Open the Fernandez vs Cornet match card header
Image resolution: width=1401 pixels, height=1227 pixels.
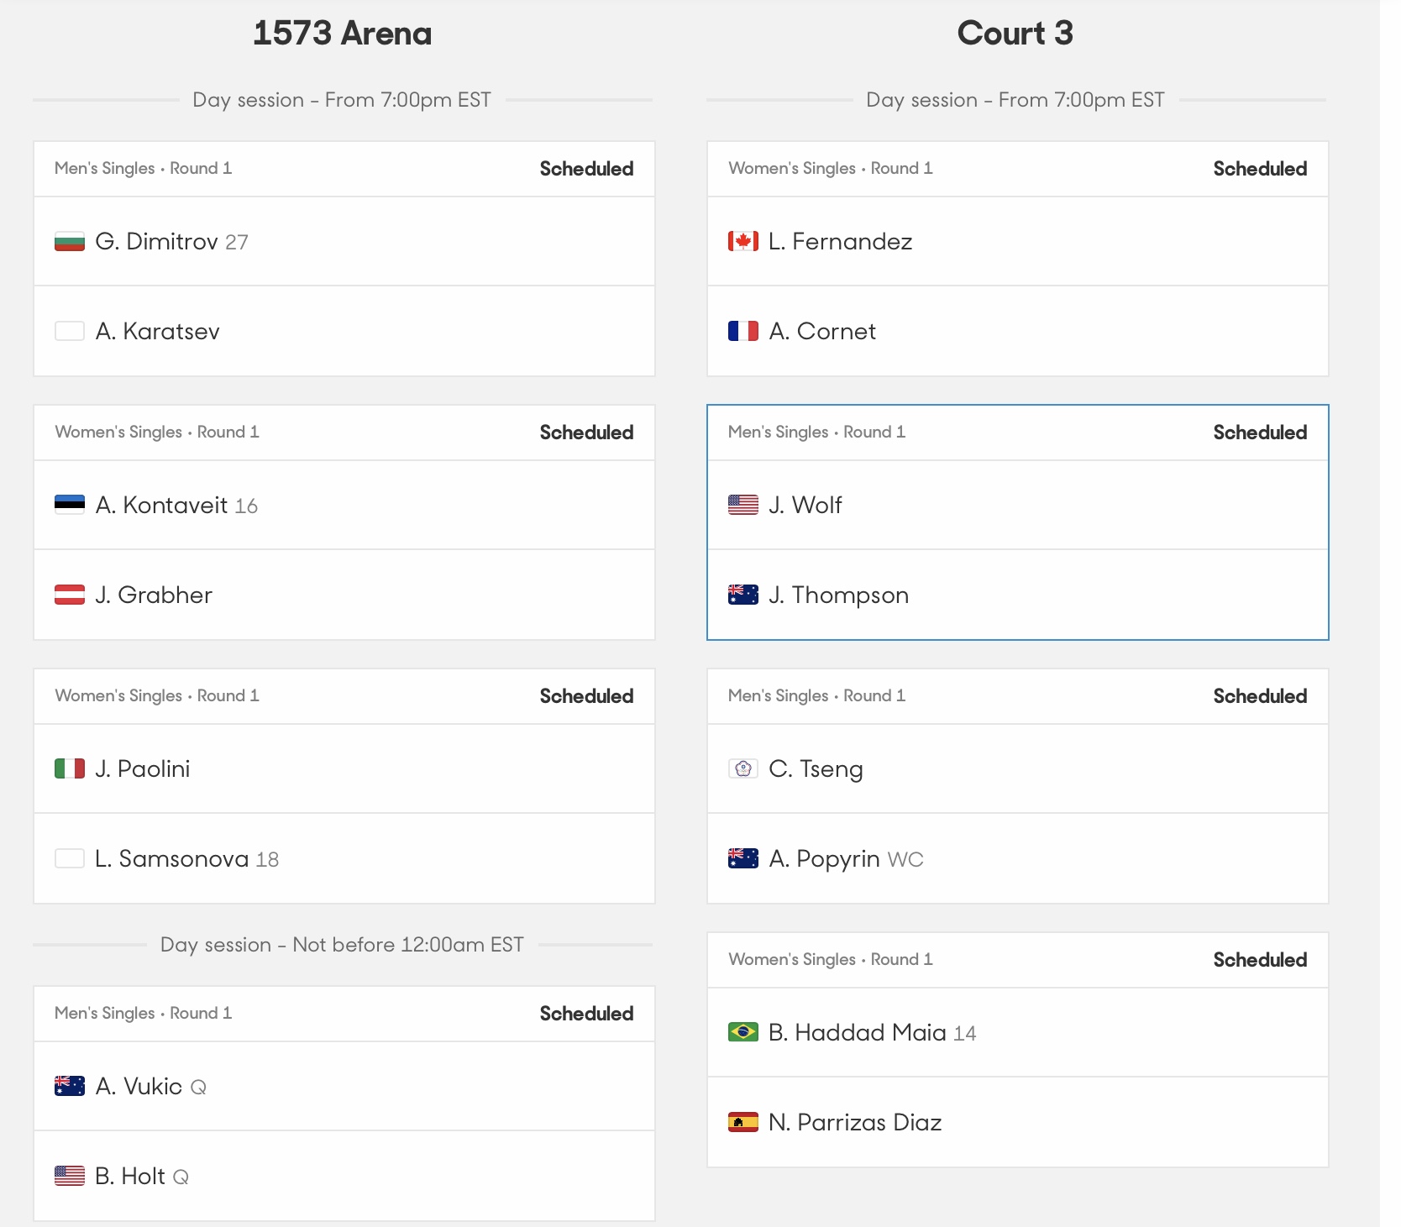[1018, 169]
